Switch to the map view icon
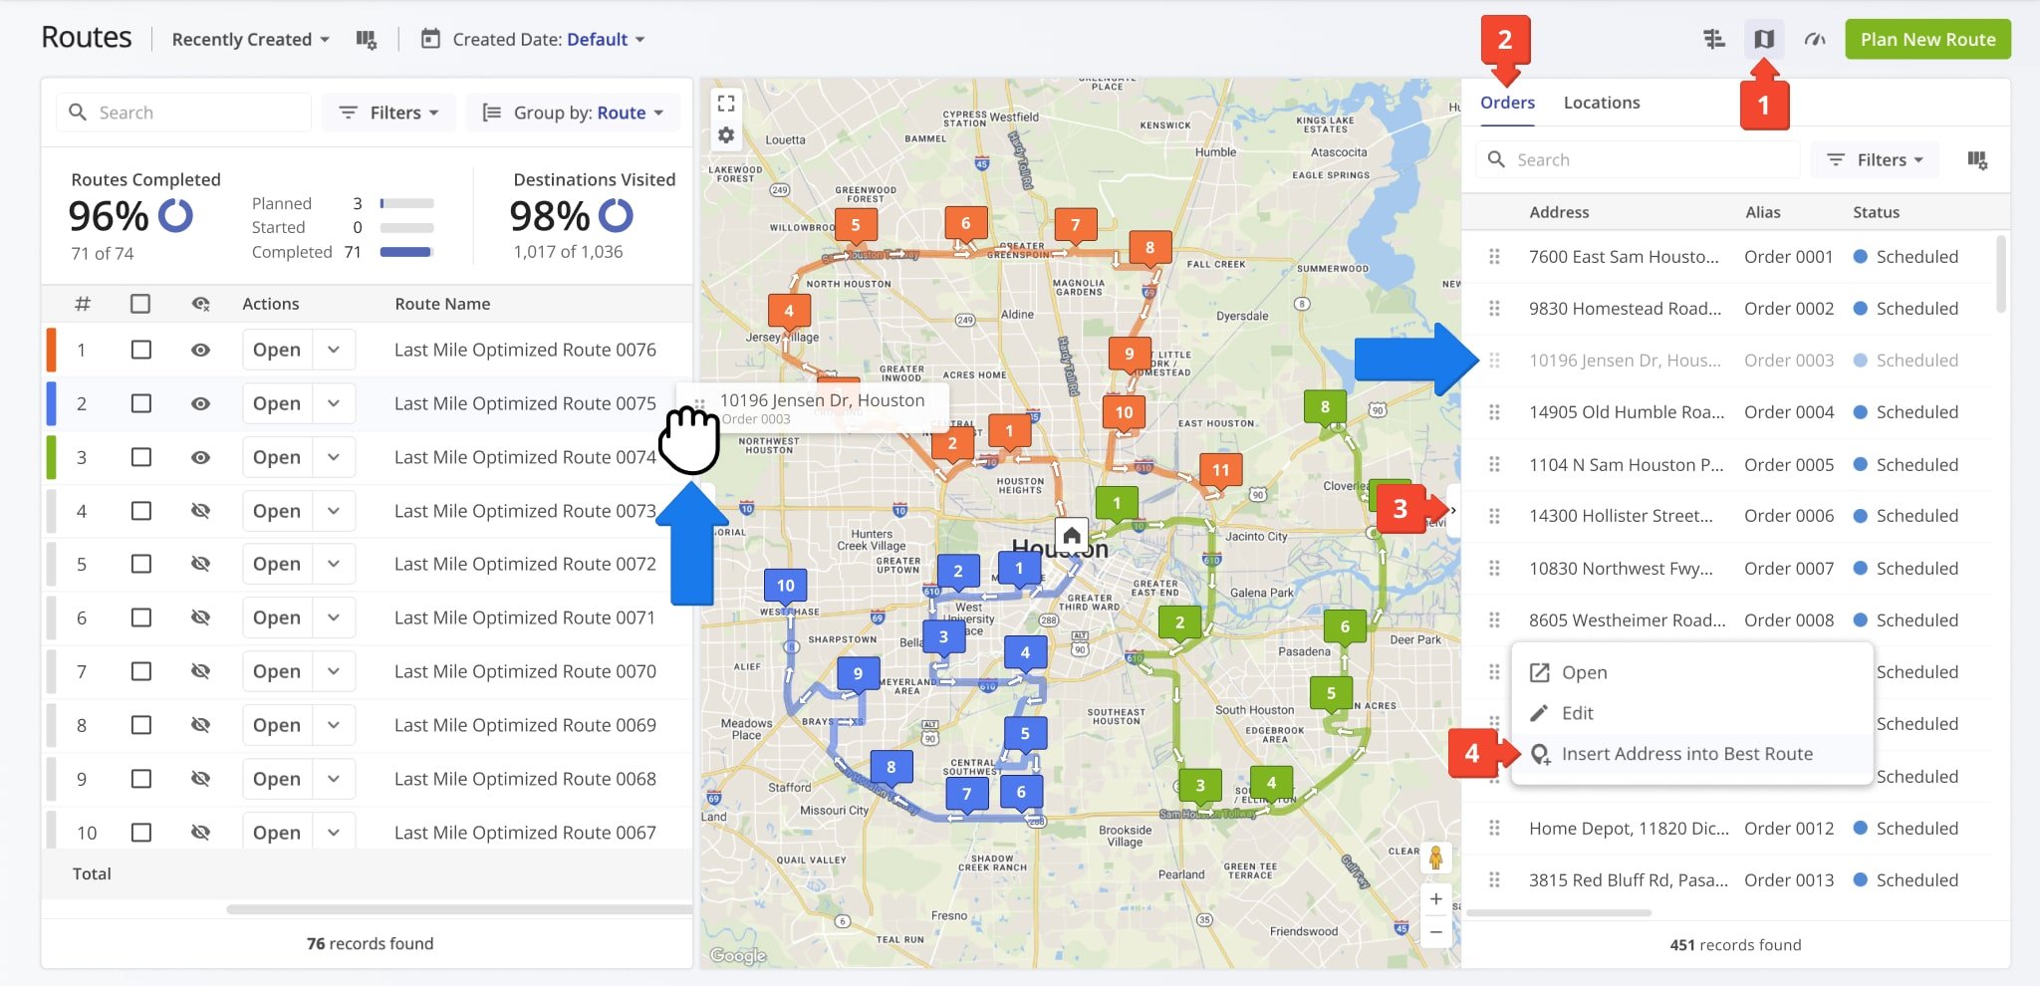 click(x=1764, y=39)
